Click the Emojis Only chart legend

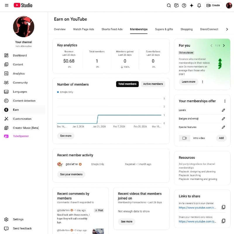pos(65,92)
